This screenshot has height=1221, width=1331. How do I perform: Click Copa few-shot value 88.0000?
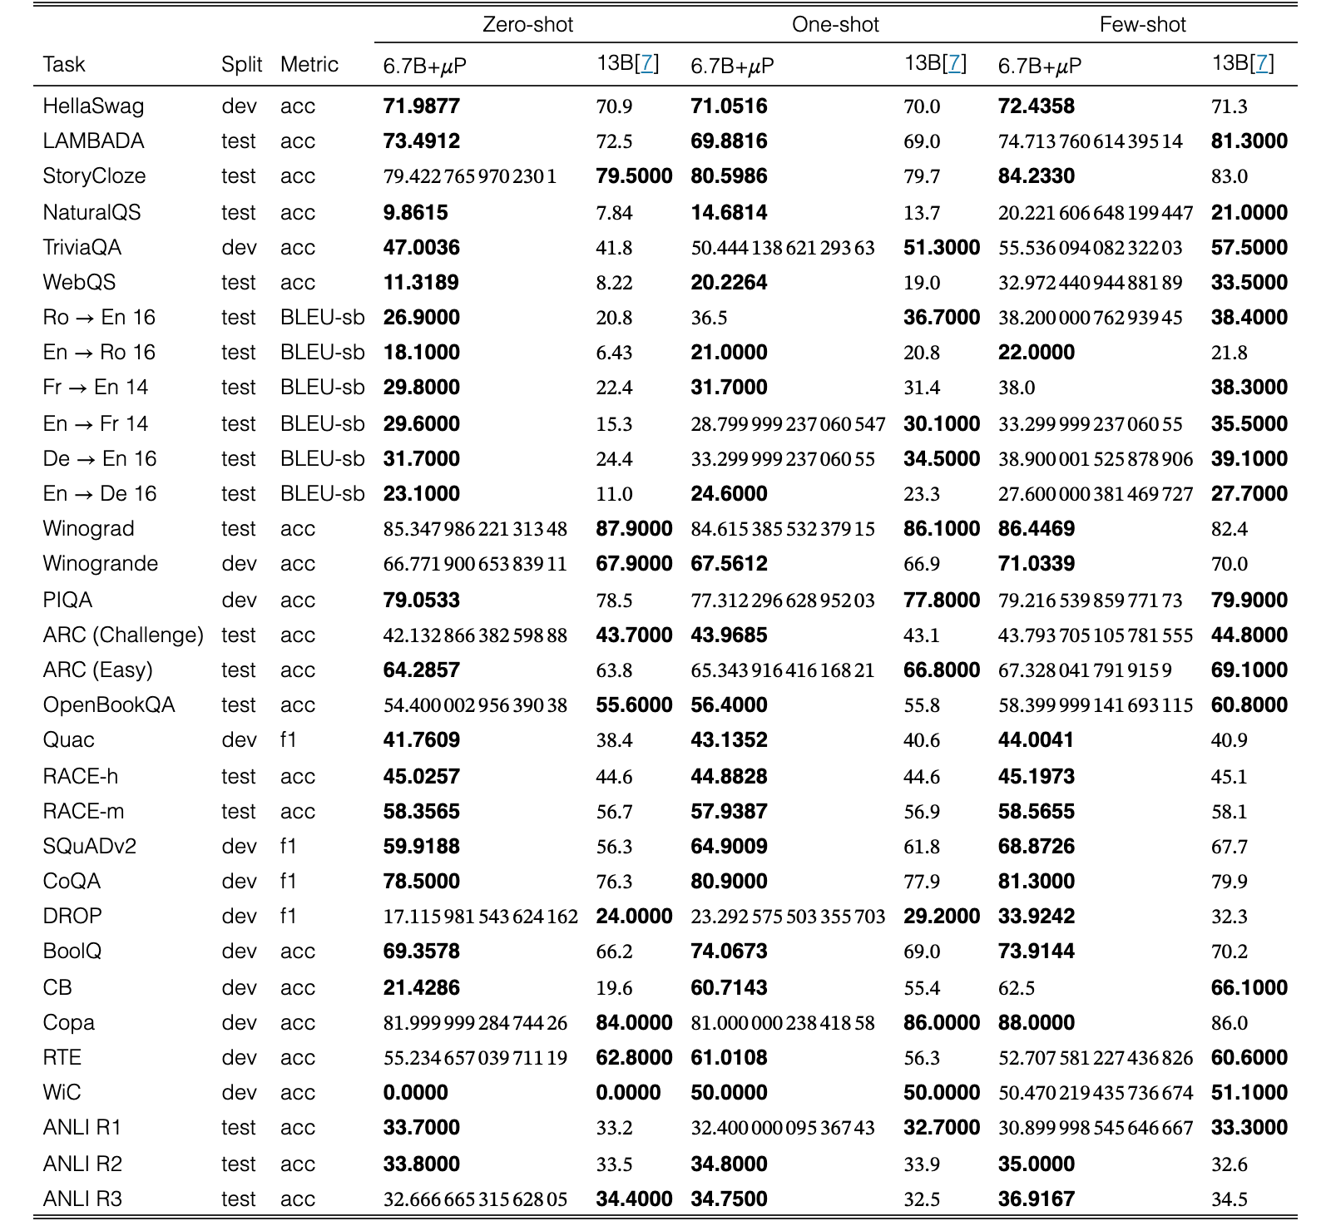pos(1037,1023)
